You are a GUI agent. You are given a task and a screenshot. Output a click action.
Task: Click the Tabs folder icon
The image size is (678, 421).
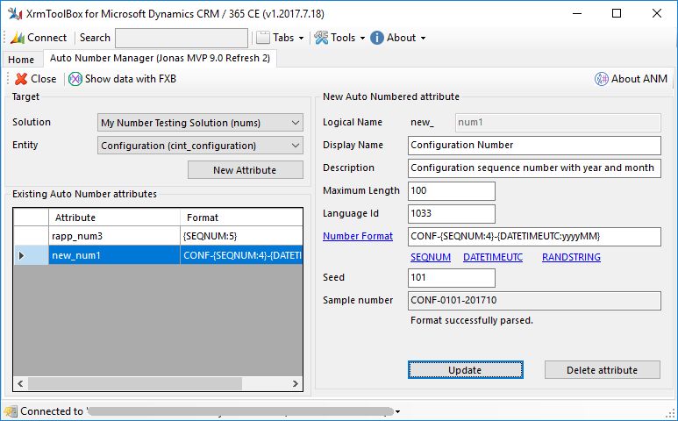[x=263, y=38]
